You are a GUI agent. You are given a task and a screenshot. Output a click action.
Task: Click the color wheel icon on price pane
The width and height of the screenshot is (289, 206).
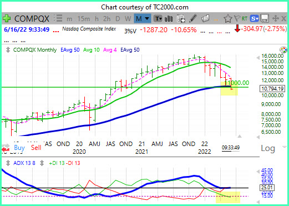(x=283, y=50)
